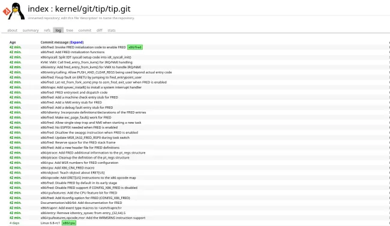
Task: Open the about tab
Action: tap(12, 30)
